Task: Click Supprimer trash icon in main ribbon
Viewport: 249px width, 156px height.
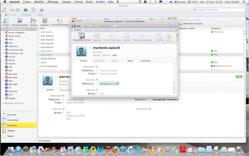Action: (x=45, y=22)
